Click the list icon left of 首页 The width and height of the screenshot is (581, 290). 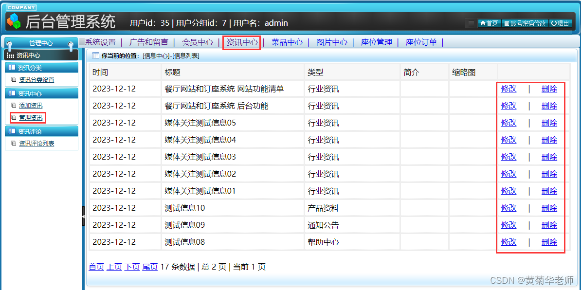coord(472,23)
